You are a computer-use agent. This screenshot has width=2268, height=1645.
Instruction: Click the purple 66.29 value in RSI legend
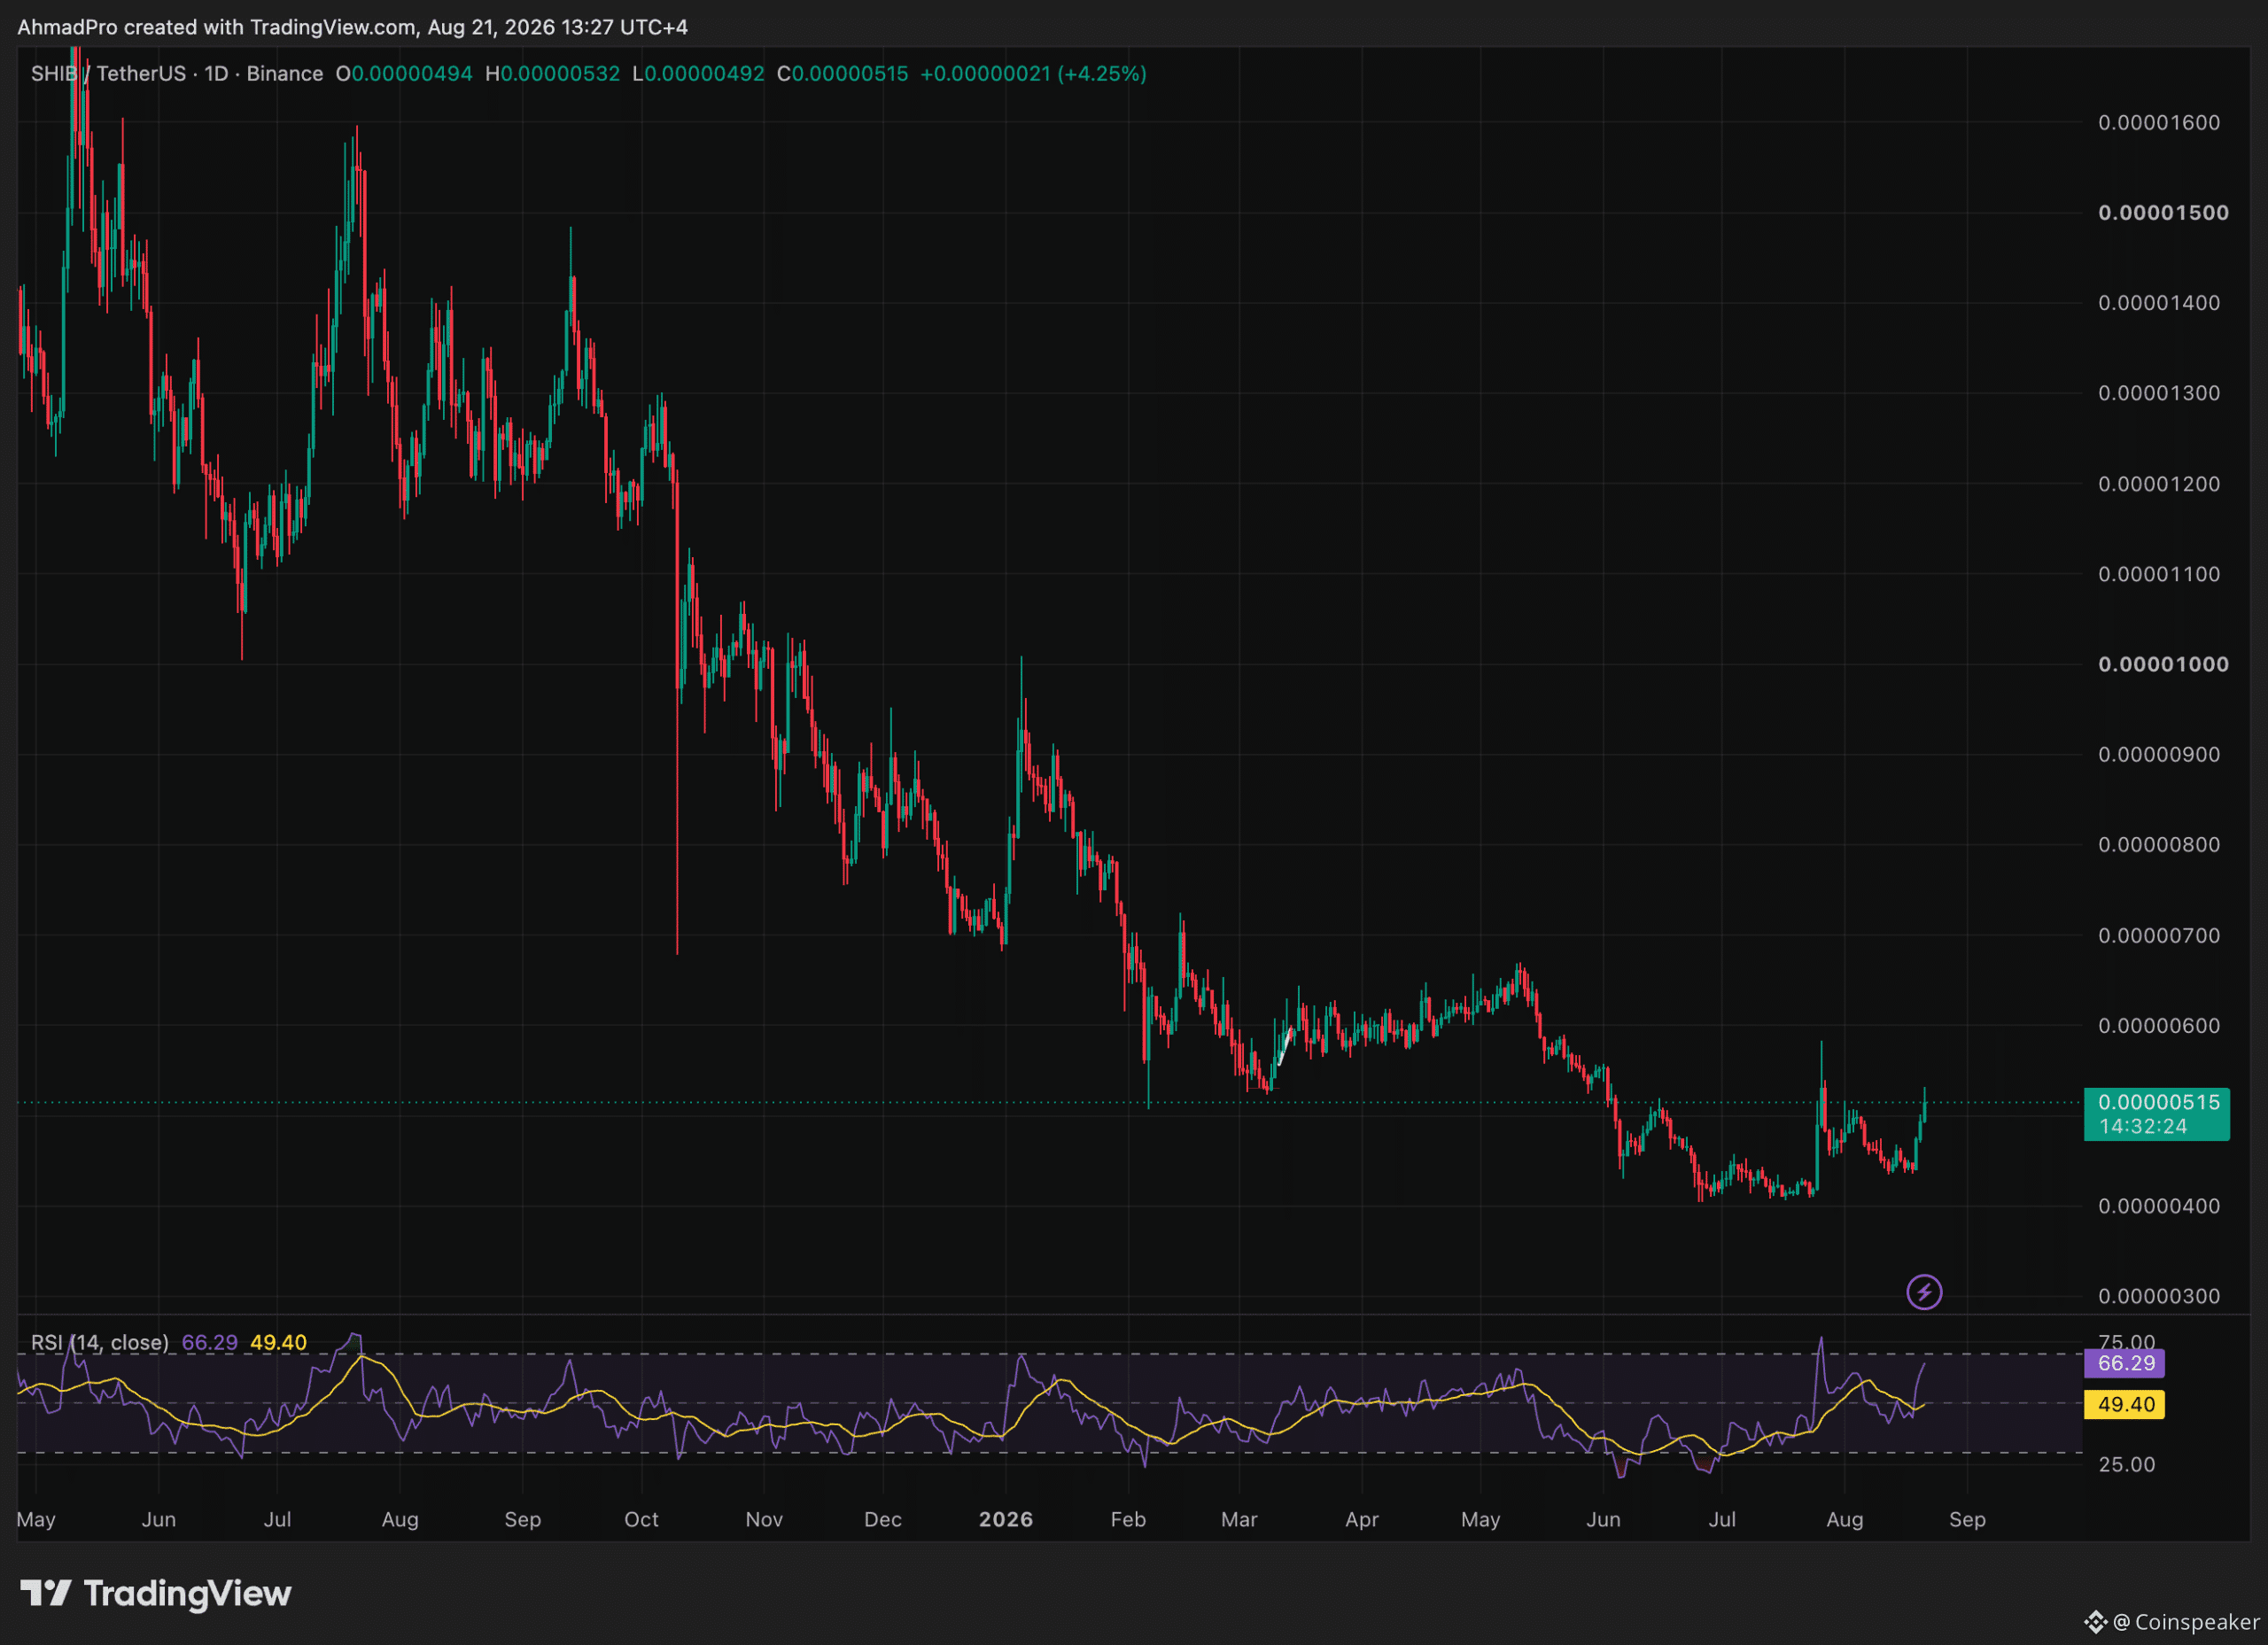coord(210,1342)
